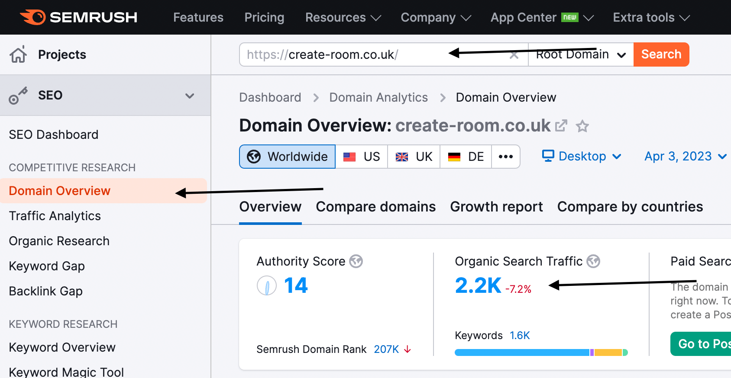Click Domain Analytics breadcrumb link
731x378 pixels.
point(378,97)
